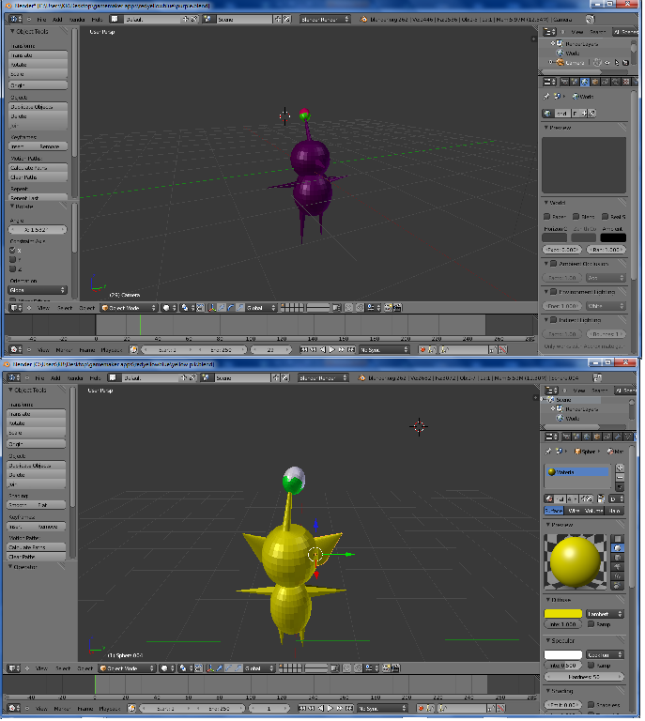Click the remove material slot minus button in the bottom window
The width and height of the screenshot is (645, 721).
[x=620, y=478]
